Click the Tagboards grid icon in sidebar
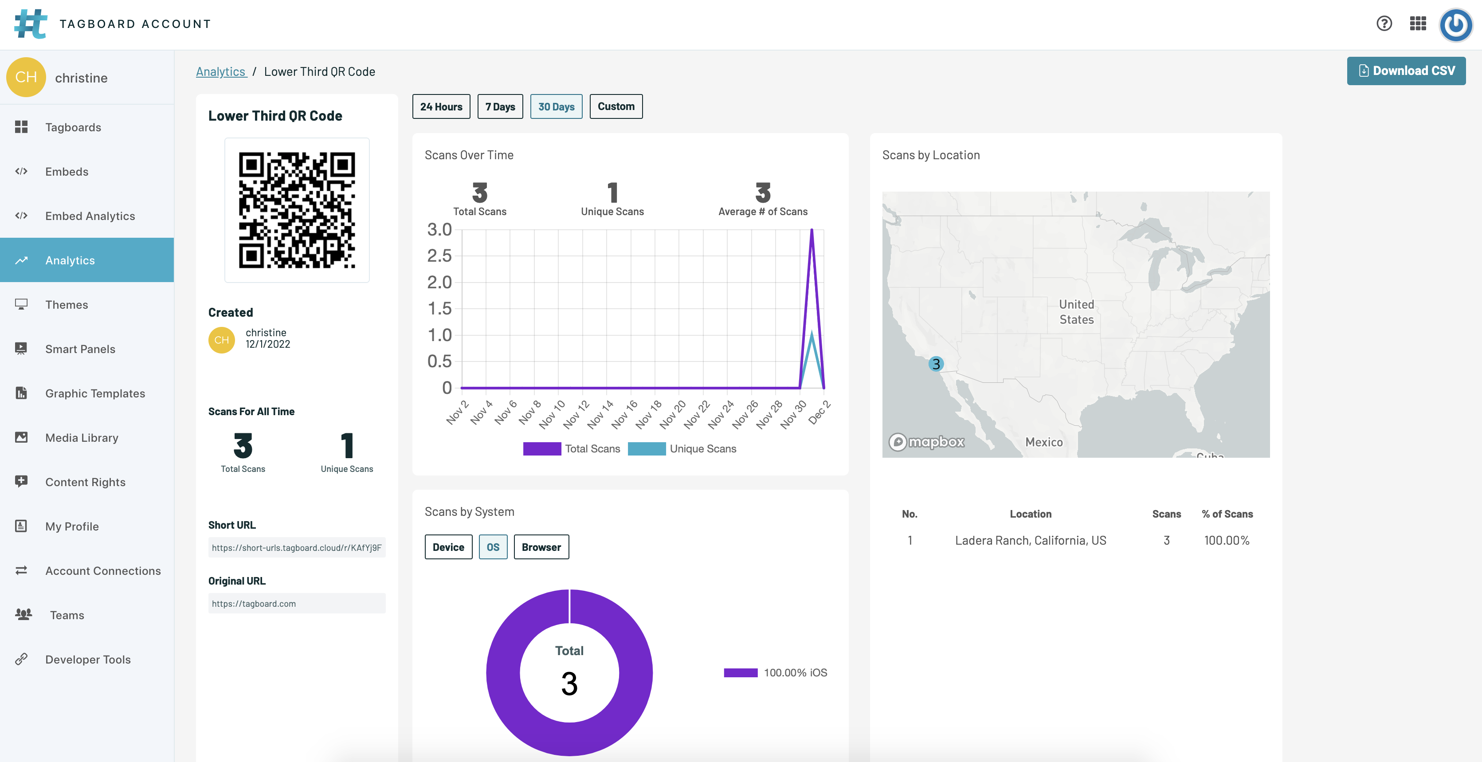 pyautogui.click(x=21, y=127)
